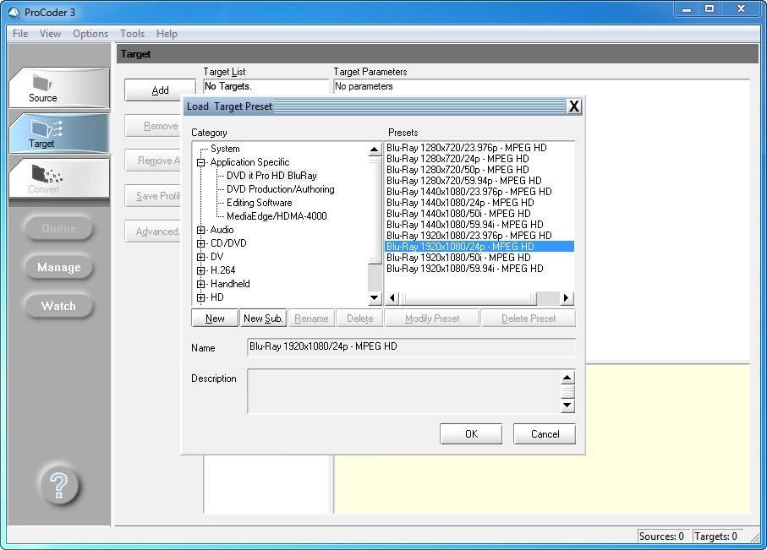This screenshot has width=767, height=550.
Task: Click the ProCoder 3 title bar logo
Action: (14, 12)
